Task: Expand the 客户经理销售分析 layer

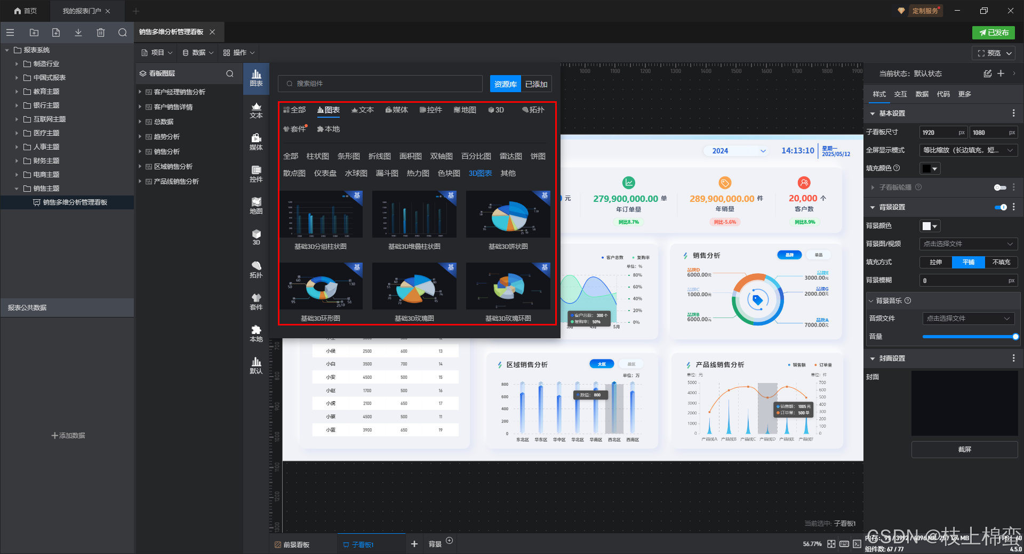Action: tap(140, 92)
